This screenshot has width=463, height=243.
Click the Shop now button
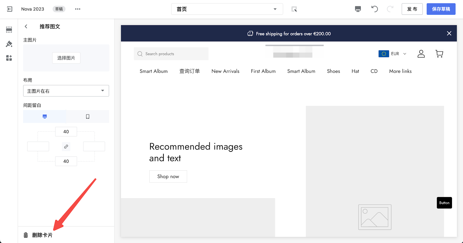pyautogui.click(x=168, y=176)
